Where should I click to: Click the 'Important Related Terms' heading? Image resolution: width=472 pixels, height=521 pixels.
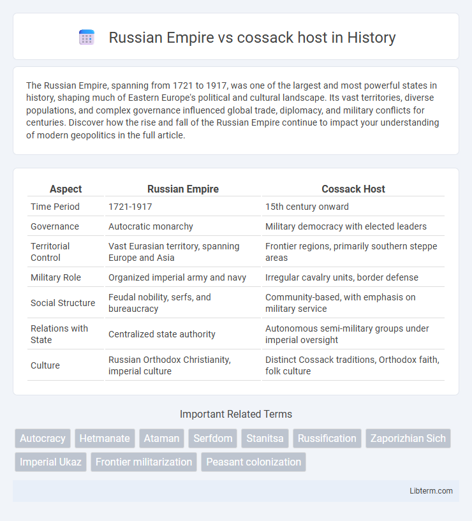click(236, 414)
